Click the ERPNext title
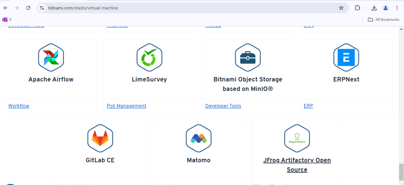The height and width of the screenshot is (185, 404). click(x=346, y=80)
